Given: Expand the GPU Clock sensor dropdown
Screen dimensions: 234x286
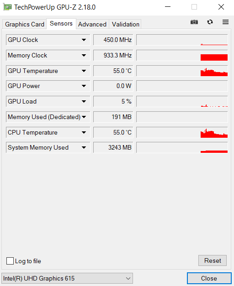Looking at the screenshot, I should click(x=84, y=40).
